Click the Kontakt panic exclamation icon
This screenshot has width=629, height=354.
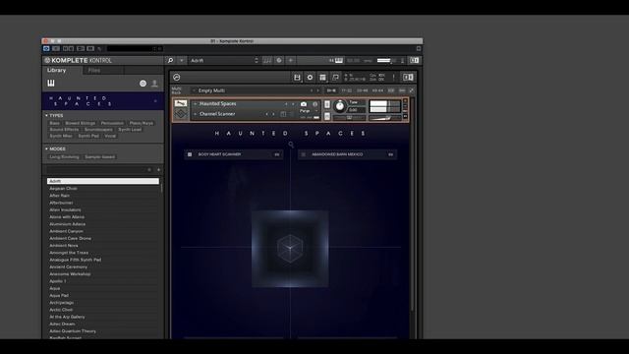(x=393, y=78)
